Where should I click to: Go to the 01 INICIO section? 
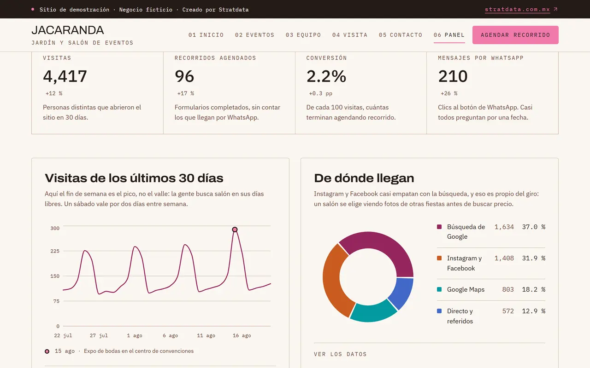(x=206, y=35)
